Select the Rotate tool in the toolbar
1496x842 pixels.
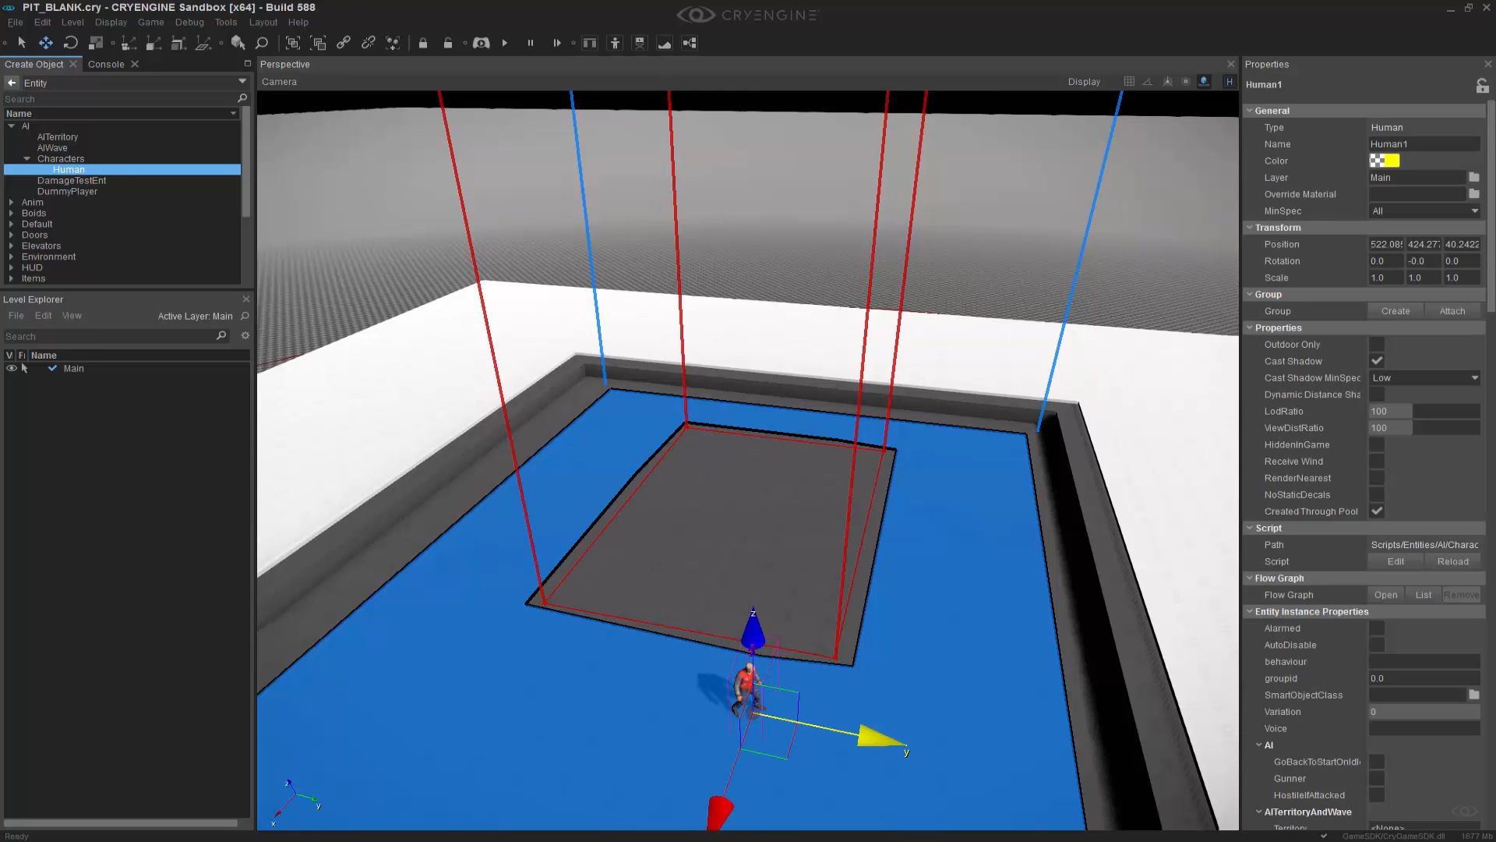pyautogui.click(x=71, y=43)
